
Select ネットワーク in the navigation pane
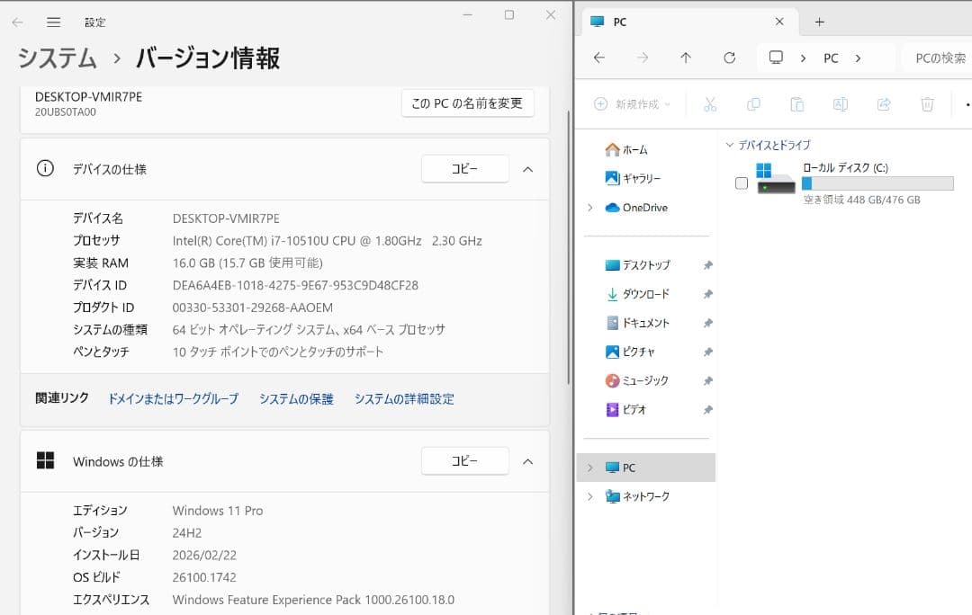click(638, 496)
